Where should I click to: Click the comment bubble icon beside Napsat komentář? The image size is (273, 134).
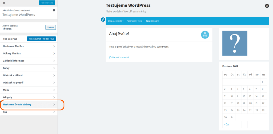110,57
